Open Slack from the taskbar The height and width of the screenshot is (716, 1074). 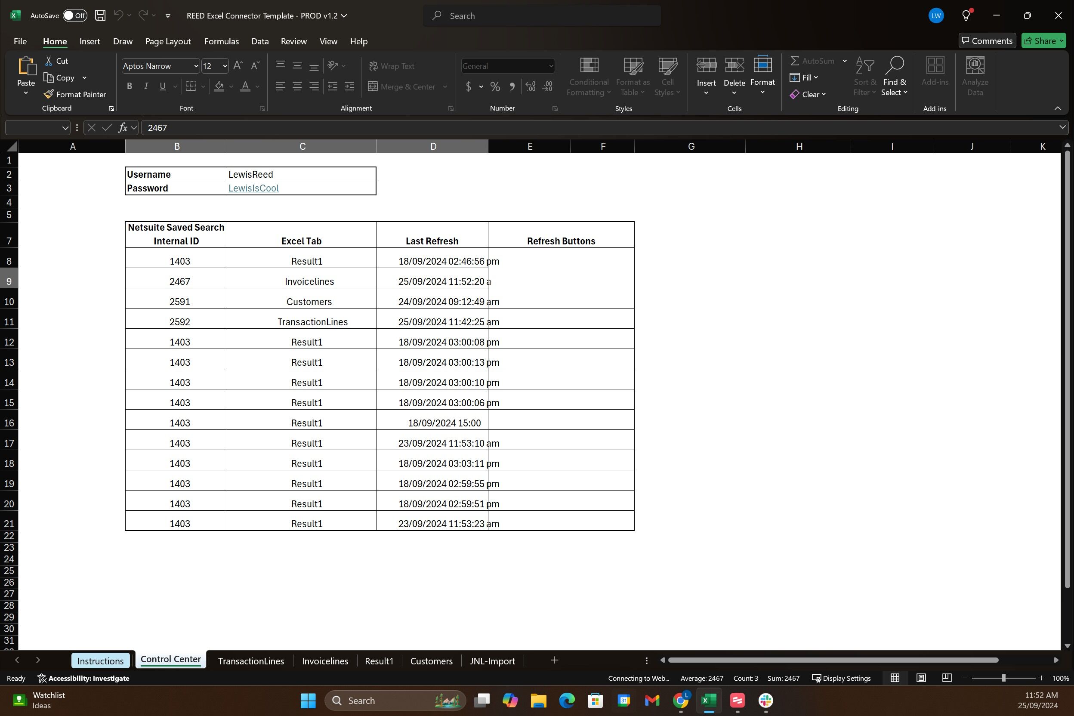click(765, 701)
